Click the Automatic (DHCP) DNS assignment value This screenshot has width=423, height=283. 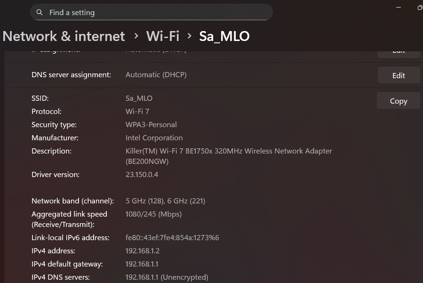[156, 75]
